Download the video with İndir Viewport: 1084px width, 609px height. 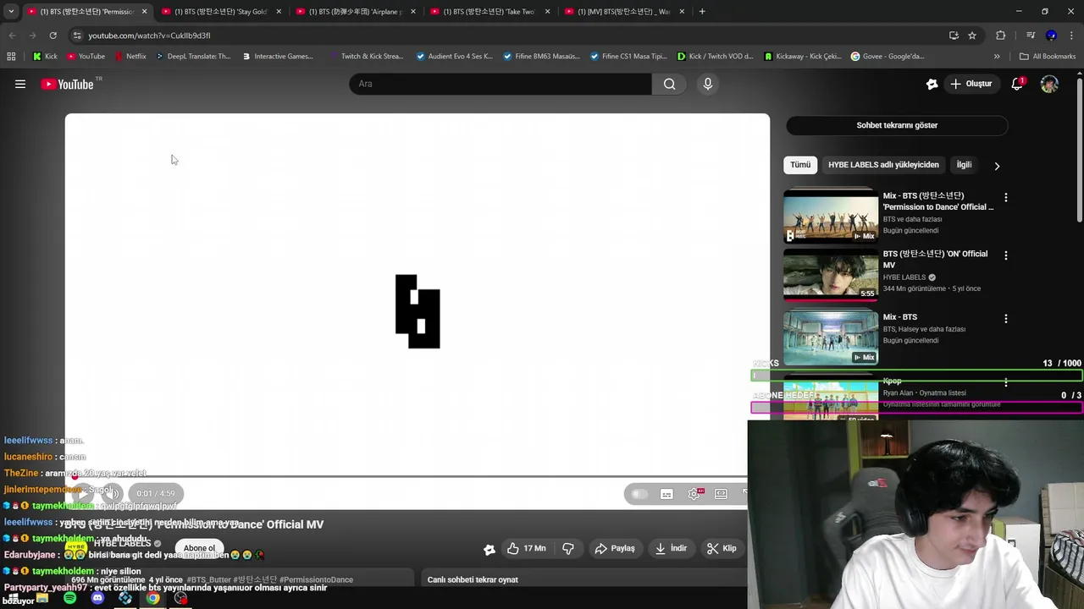pyautogui.click(x=671, y=548)
